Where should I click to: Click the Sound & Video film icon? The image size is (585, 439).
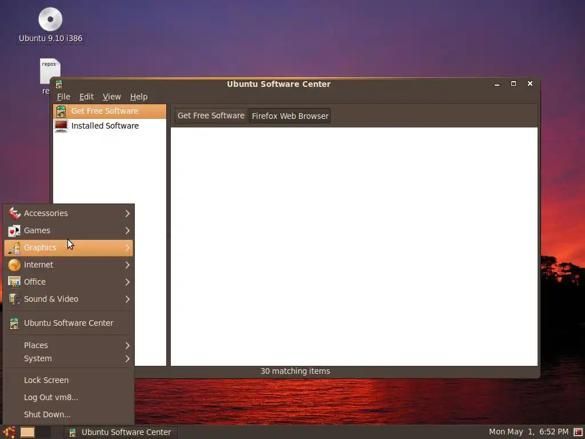[x=14, y=300]
